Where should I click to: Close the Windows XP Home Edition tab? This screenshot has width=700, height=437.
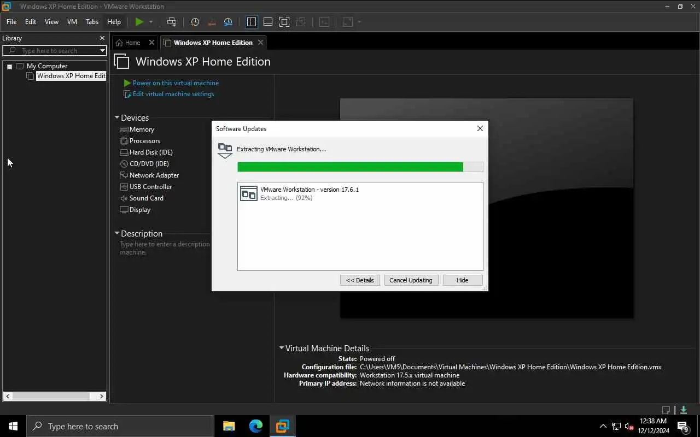coord(260,43)
